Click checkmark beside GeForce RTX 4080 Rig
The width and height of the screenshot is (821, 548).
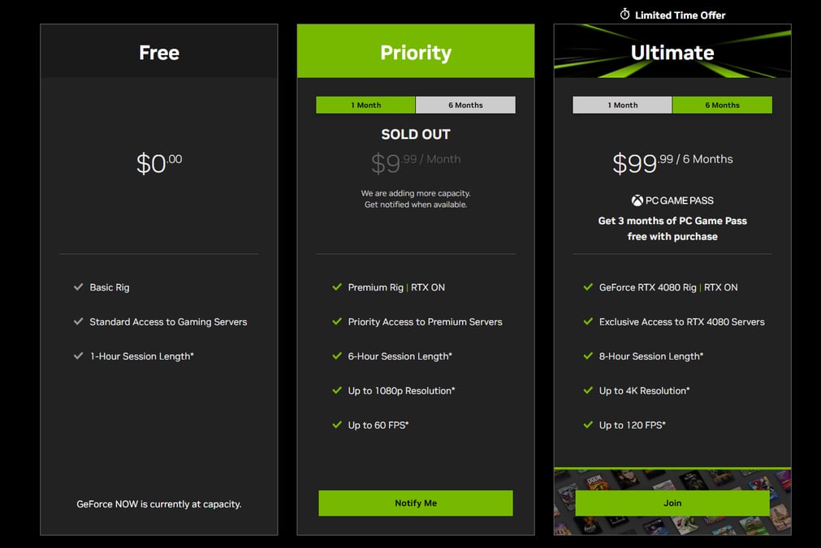588,287
